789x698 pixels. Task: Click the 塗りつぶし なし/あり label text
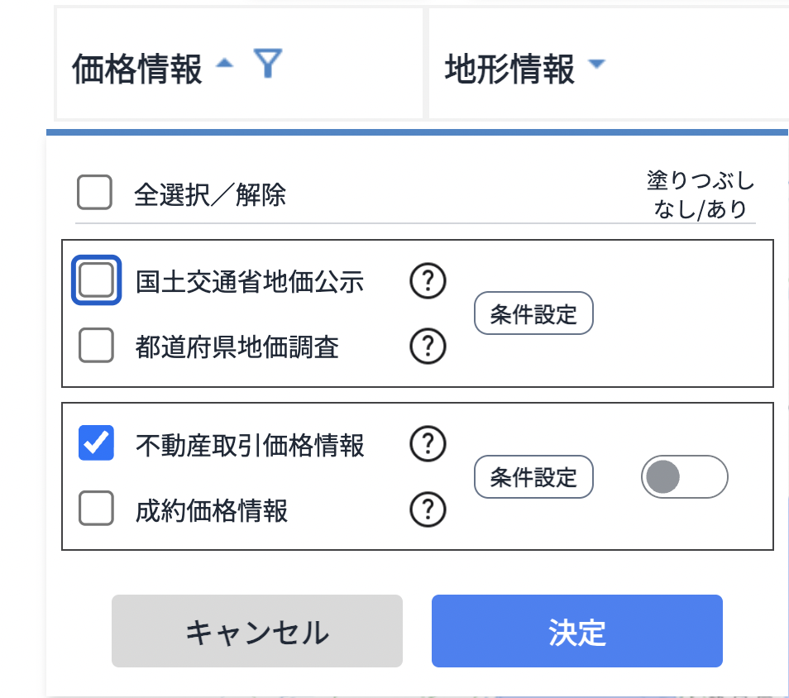pos(700,194)
